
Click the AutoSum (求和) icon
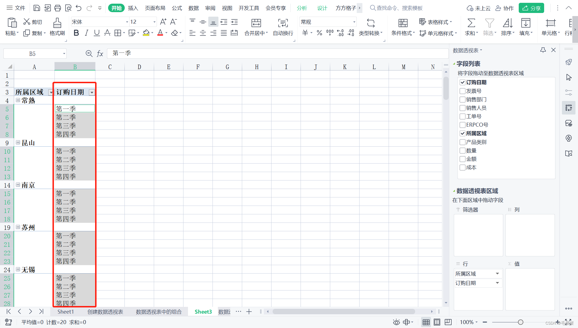pos(471,23)
